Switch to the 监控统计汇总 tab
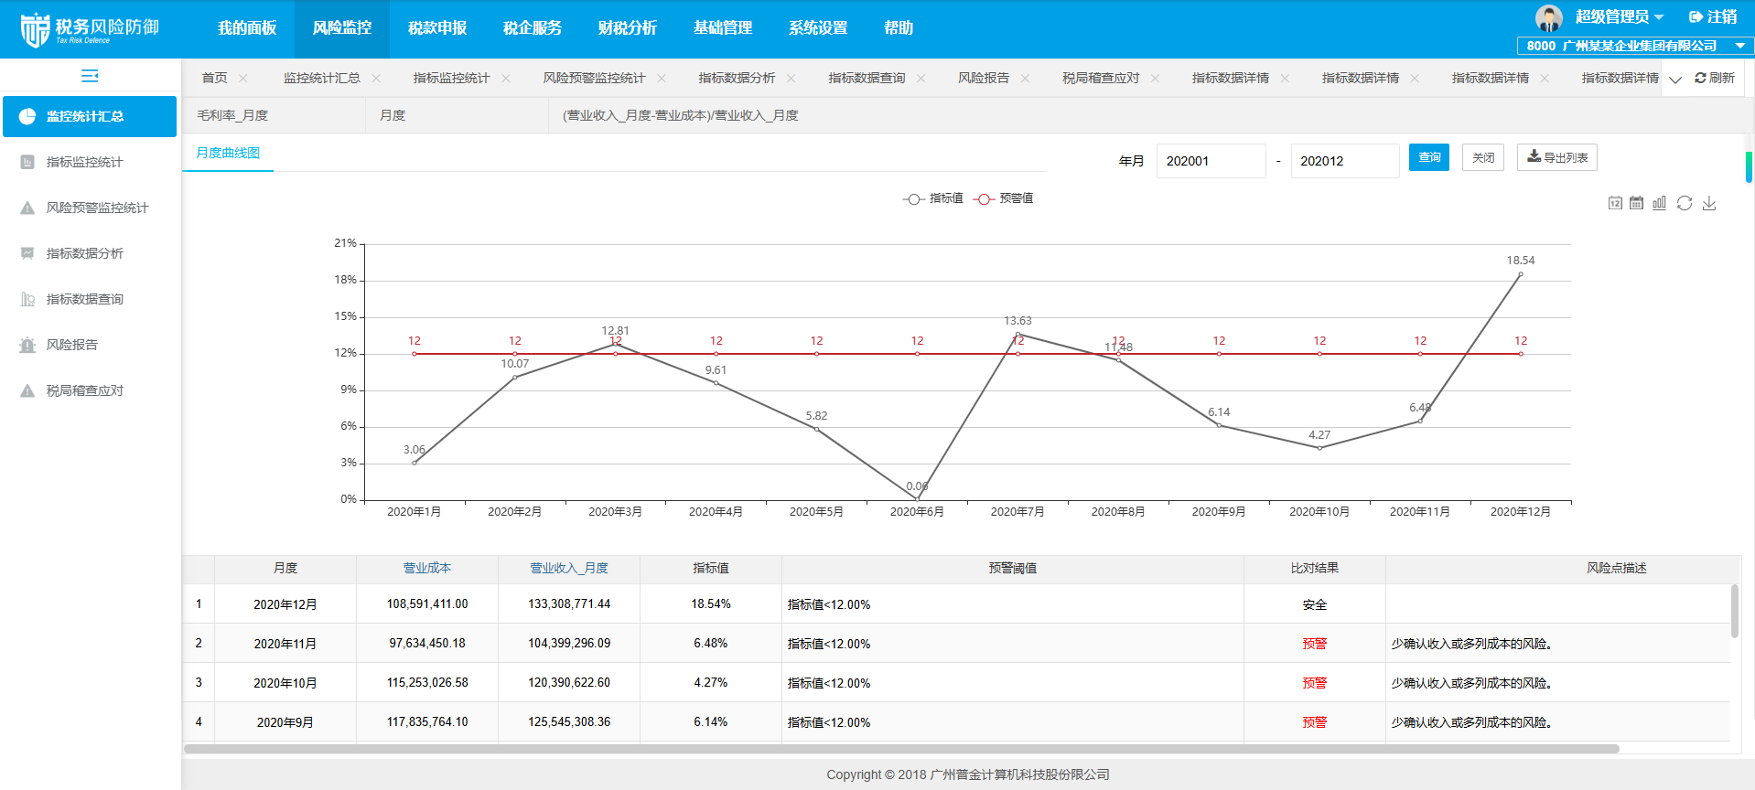Viewport: 1755px width, 790px height. click(x=322, y=78)
